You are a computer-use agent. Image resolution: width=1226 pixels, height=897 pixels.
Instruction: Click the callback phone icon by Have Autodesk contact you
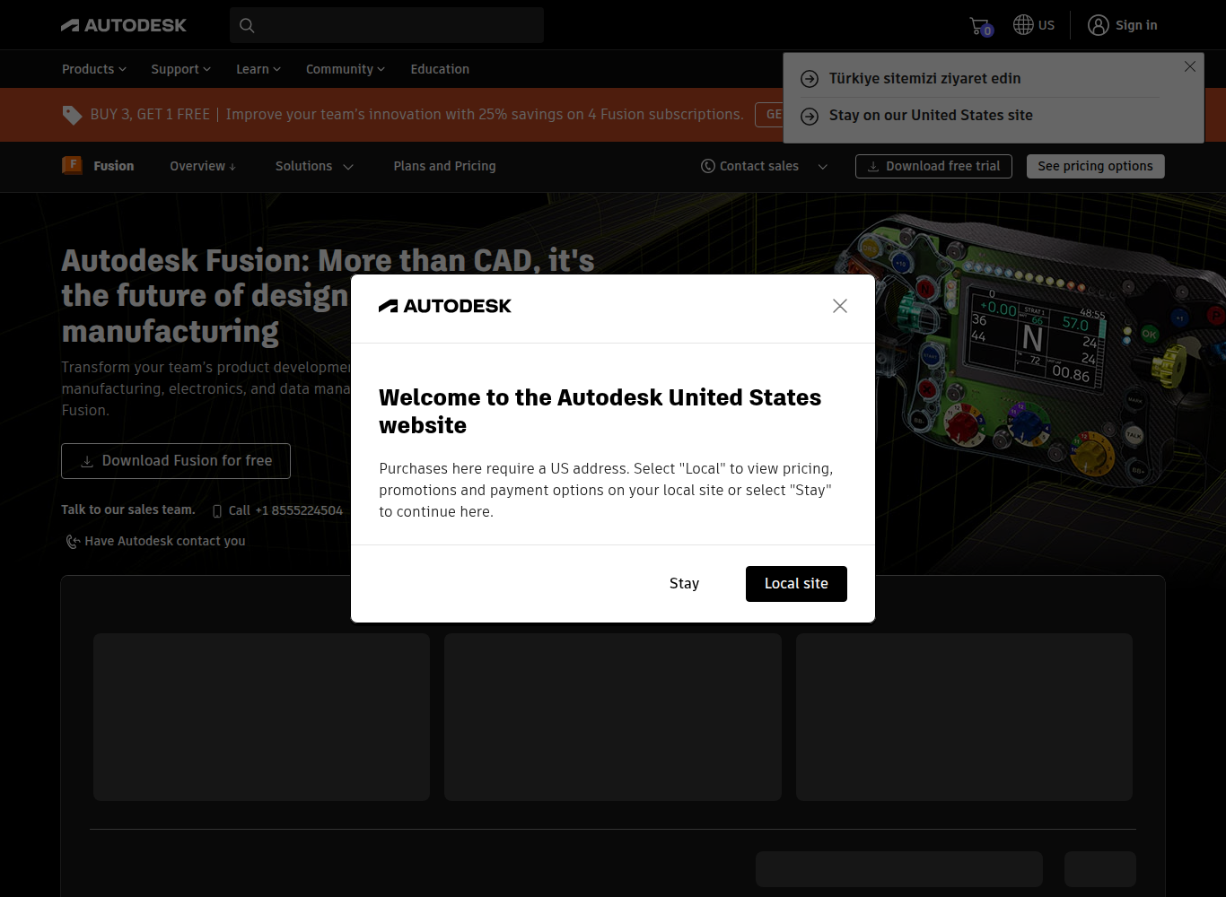point(73,541)
